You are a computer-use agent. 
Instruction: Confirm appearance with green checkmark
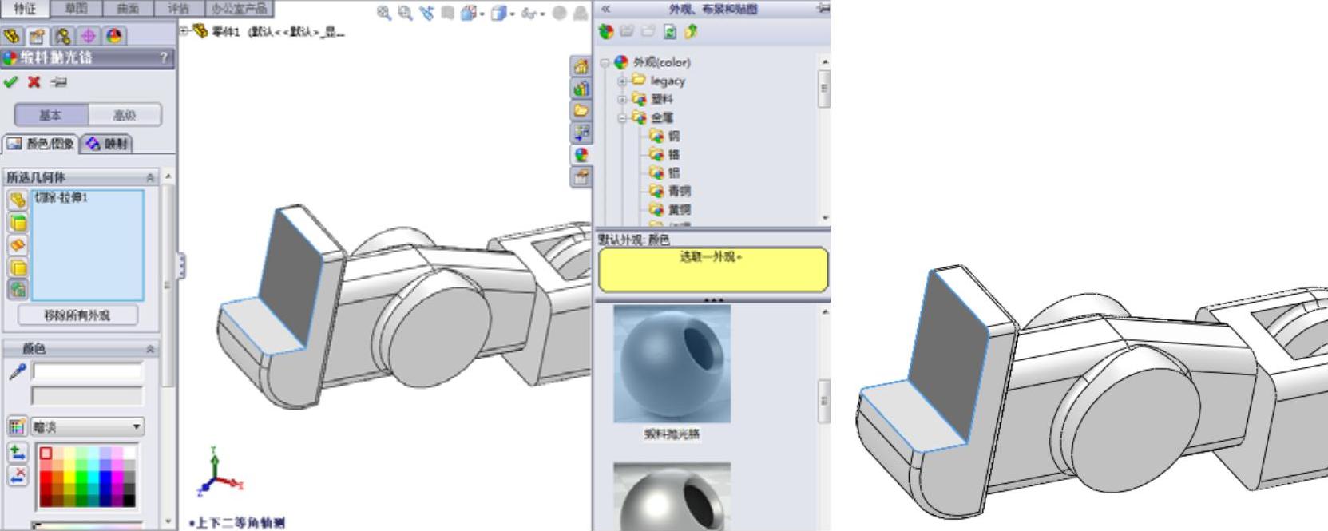coord(11,81)
